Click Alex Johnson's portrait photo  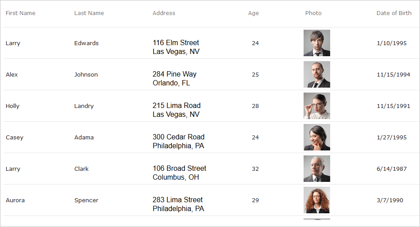[x=316, y=74]
